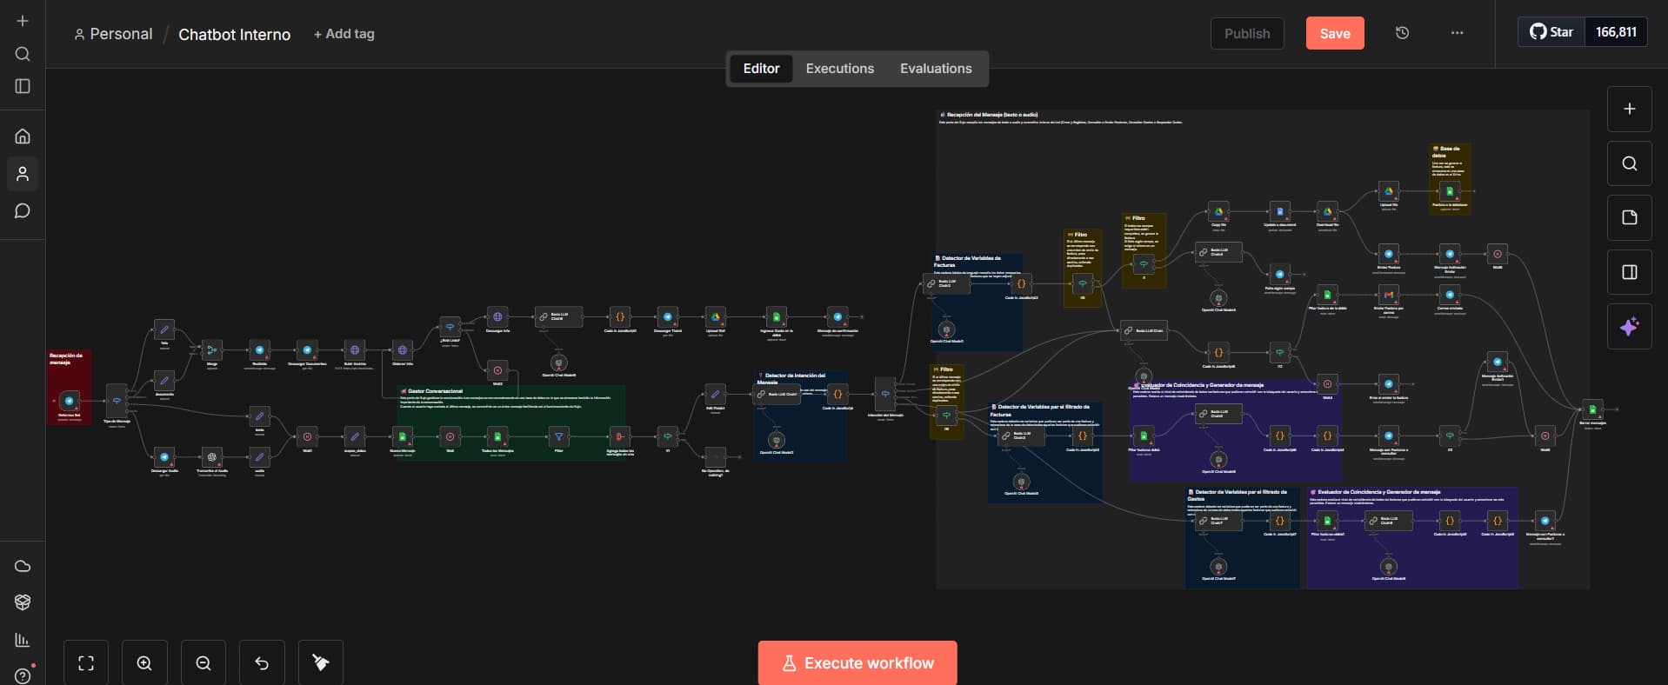The height and width of the screenshot is (685, 1668).
Task: Select the Transcribe el Audio OpenAI node
Action: (211, 457)
